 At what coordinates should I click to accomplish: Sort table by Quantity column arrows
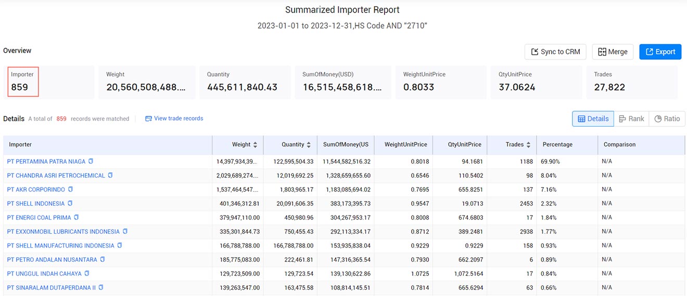coord(309,145)
